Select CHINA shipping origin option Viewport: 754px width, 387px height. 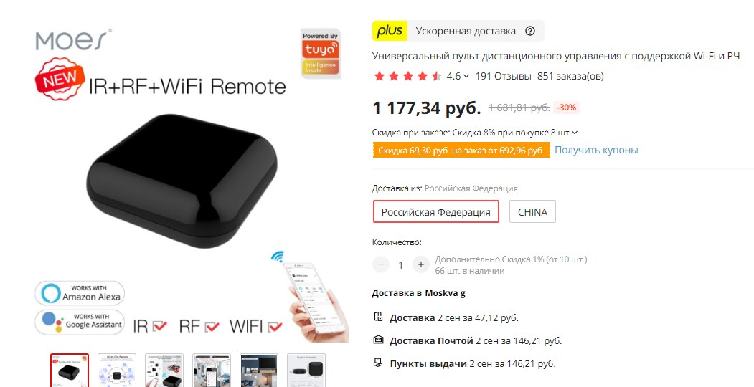532,211
